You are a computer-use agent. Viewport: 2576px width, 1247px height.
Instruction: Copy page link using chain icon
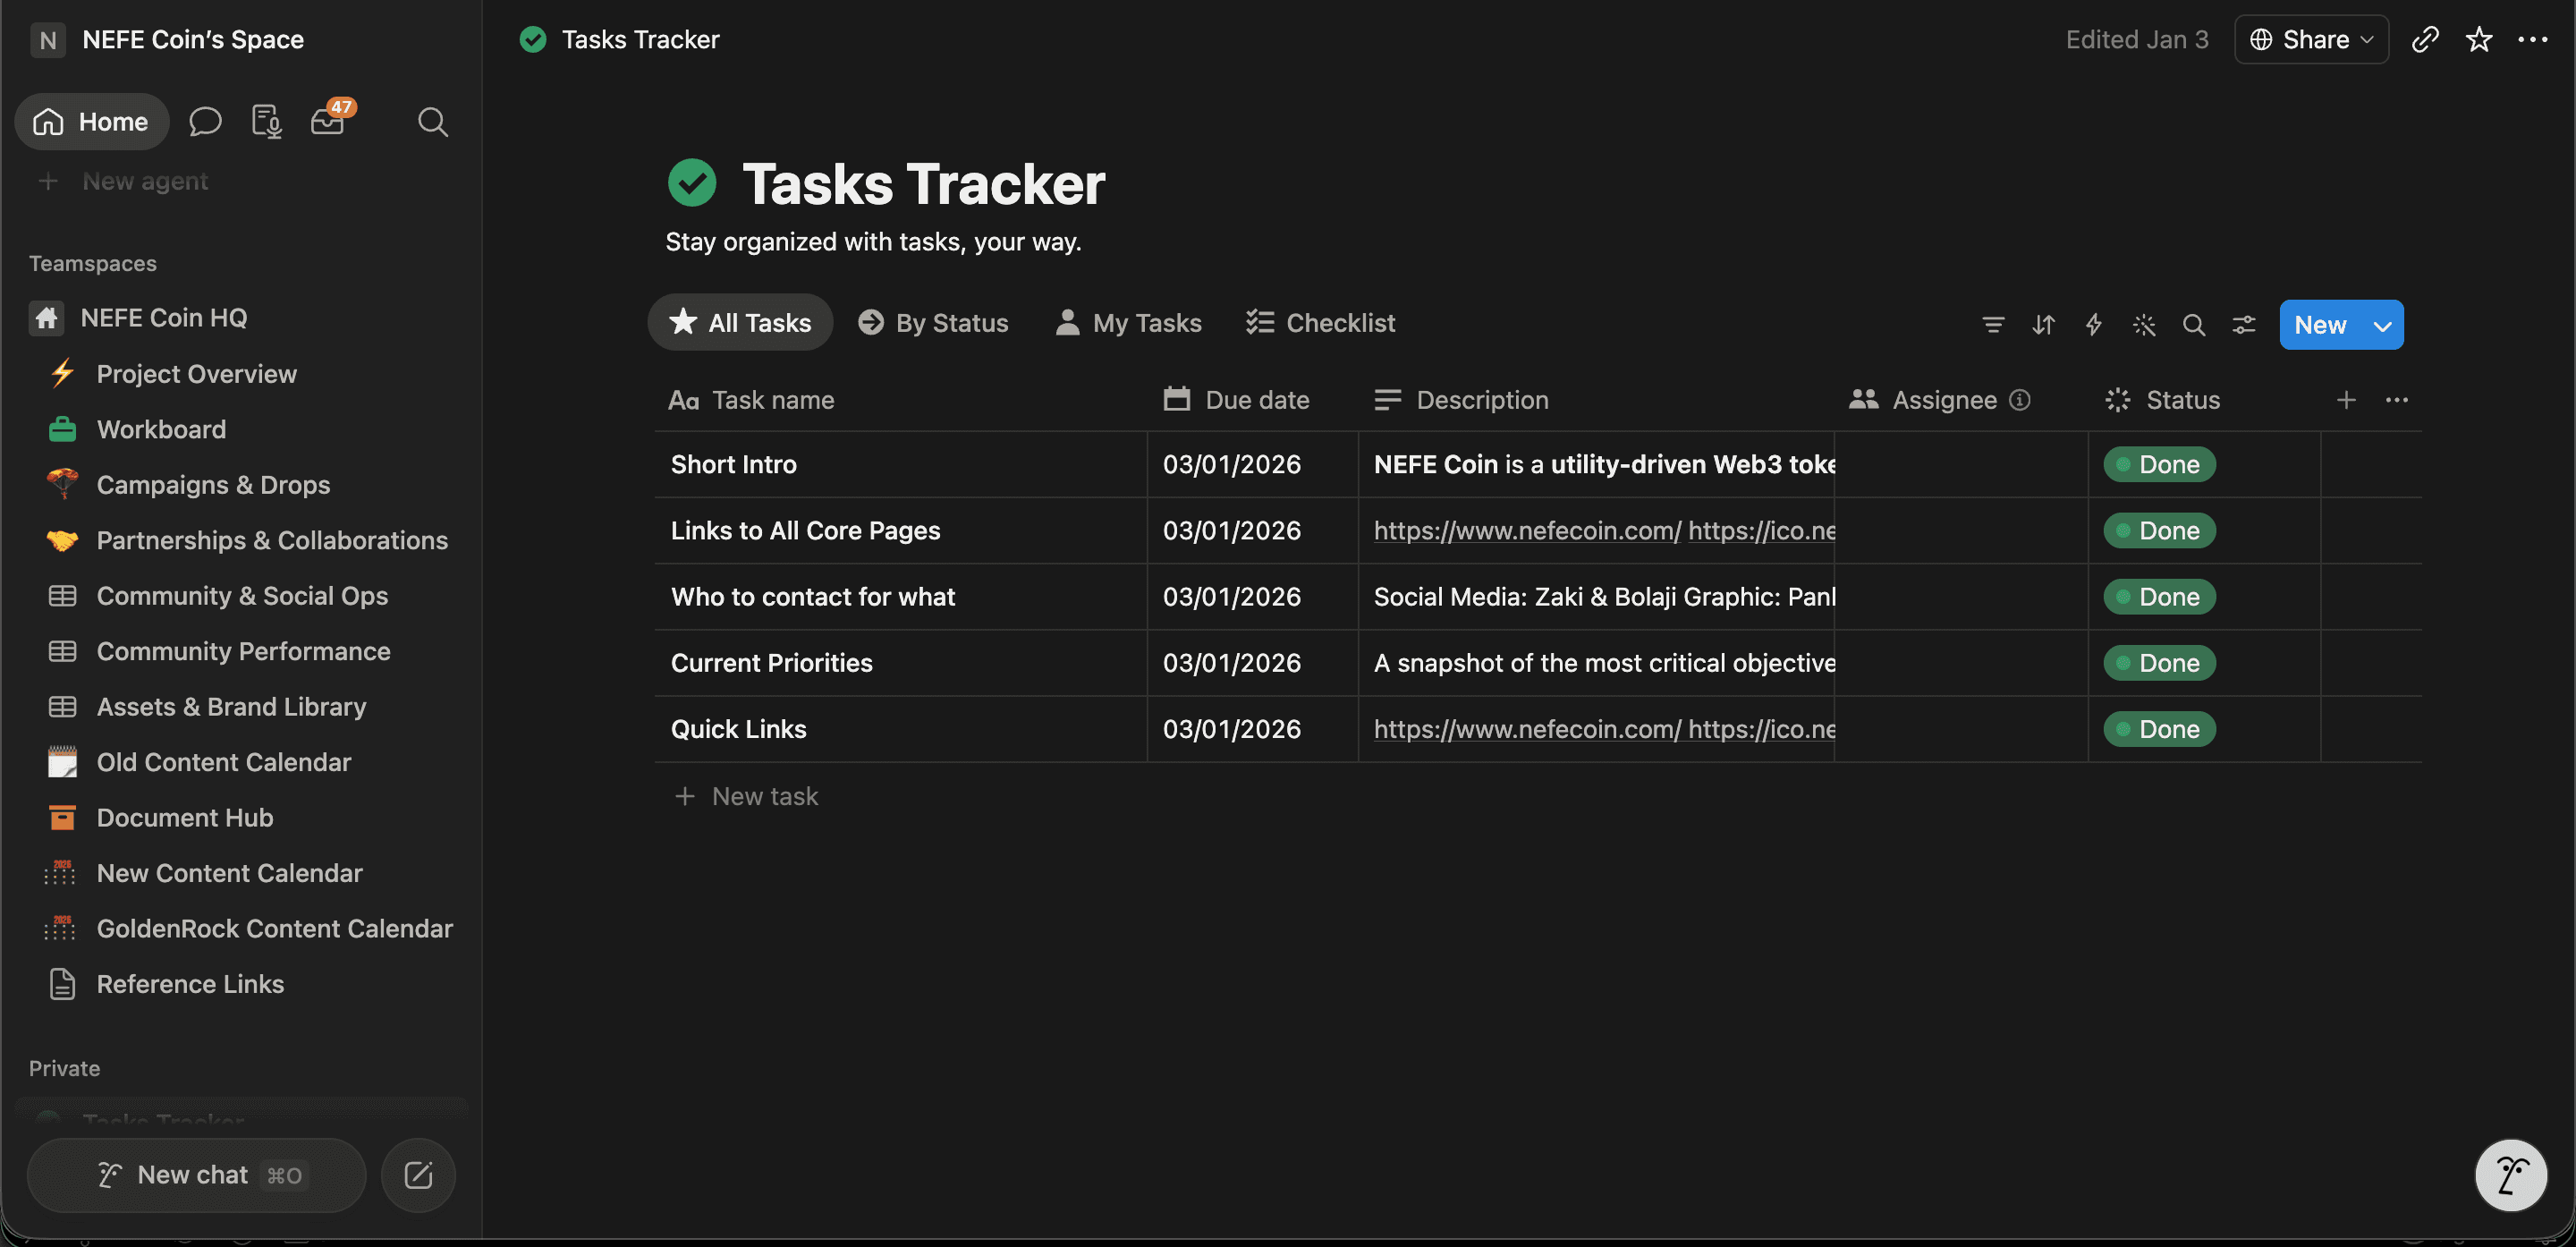pyautogui.click(x=2425, y=39)
